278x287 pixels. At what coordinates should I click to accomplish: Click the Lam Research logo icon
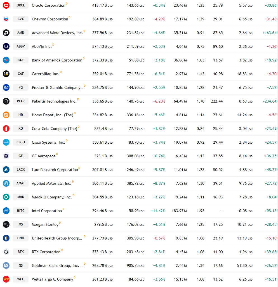click(6, 170)
